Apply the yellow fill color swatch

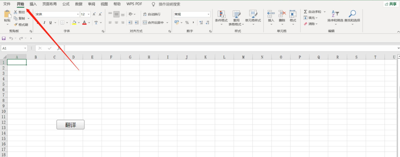pos(74,23)
